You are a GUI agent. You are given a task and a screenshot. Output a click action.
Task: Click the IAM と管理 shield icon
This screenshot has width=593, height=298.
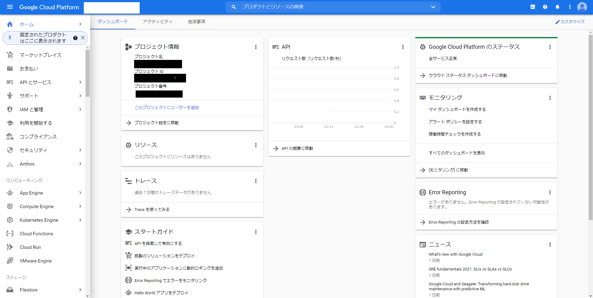pyautogui.click(x=10, y=109)
